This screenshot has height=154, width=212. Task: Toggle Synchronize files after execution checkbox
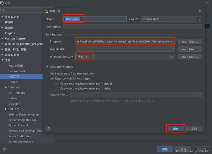pyautogui.click(x=52, y=74)
